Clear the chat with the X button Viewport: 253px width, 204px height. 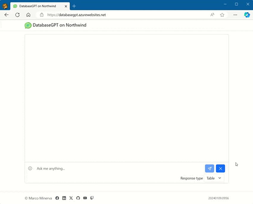(x=220, y=168)
